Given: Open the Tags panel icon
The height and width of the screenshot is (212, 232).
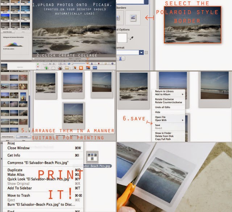Looking at the screenshot, I should pos(105,64).
